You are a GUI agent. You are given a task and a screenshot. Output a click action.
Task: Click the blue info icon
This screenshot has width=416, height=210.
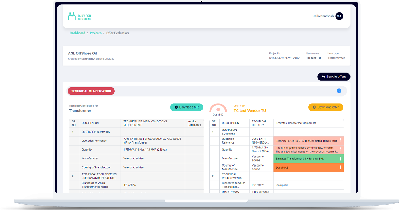tap(339, 91)
